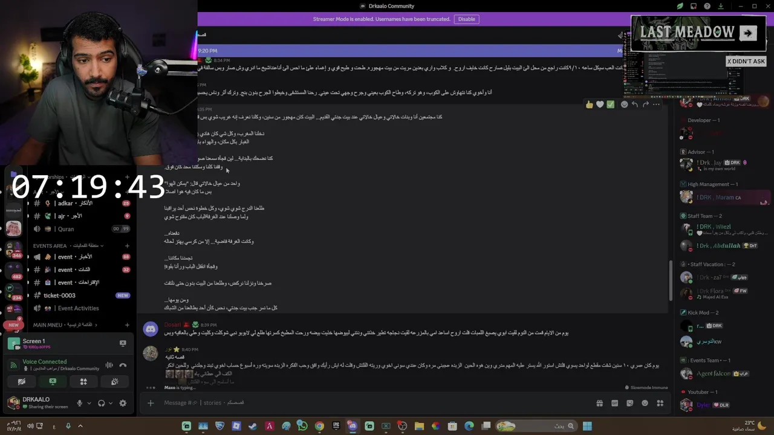Mute the microphone in user panel
This screenshot has height=435, width=774.
tap(79, 403)
